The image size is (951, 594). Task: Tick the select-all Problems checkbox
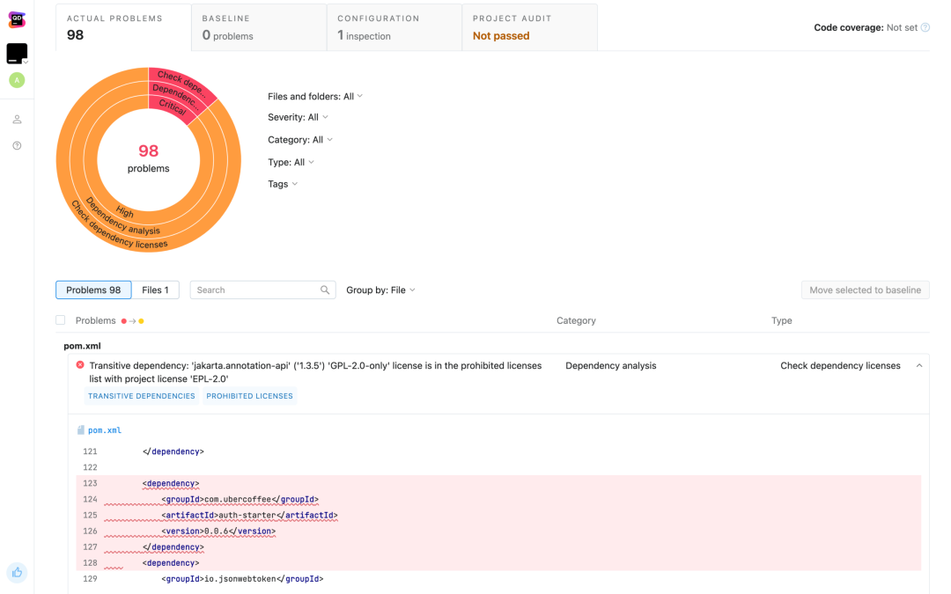(60, 320)
